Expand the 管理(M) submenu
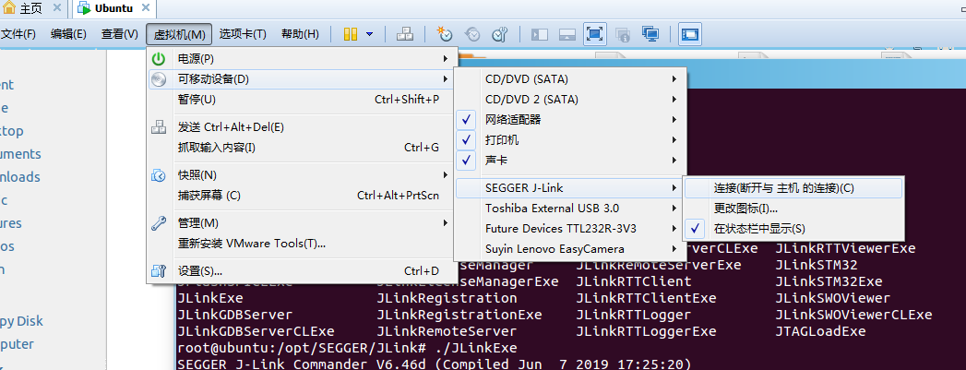The width and height of the screenshot is (966, 370). (x=302, y=223)
